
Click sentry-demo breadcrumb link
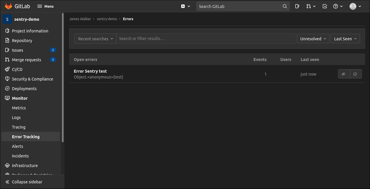(107, 19)
